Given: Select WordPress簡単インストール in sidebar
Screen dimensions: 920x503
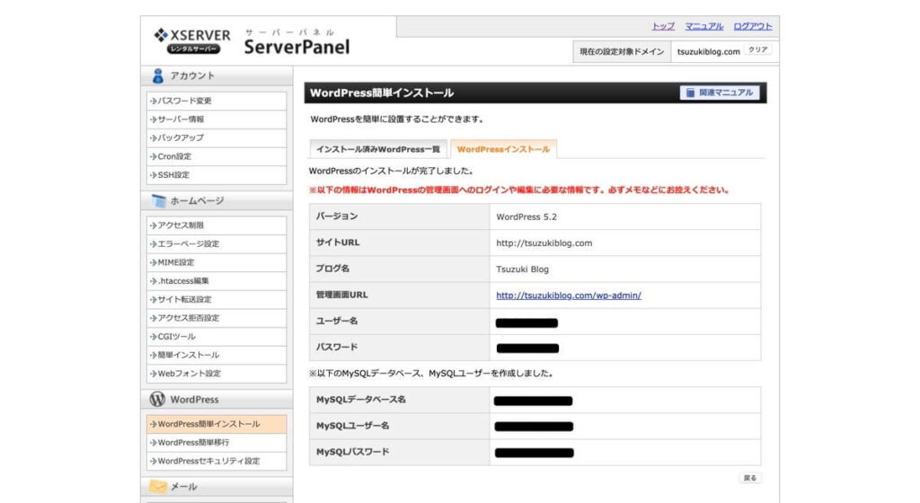Looking at the screenshot, I should click(217, 424).
